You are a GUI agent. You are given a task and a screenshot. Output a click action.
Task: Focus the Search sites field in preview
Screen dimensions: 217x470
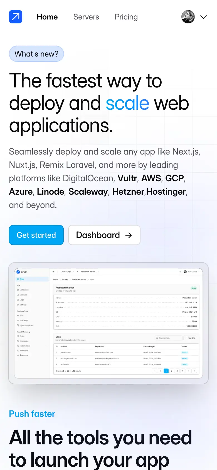point(169,338)
